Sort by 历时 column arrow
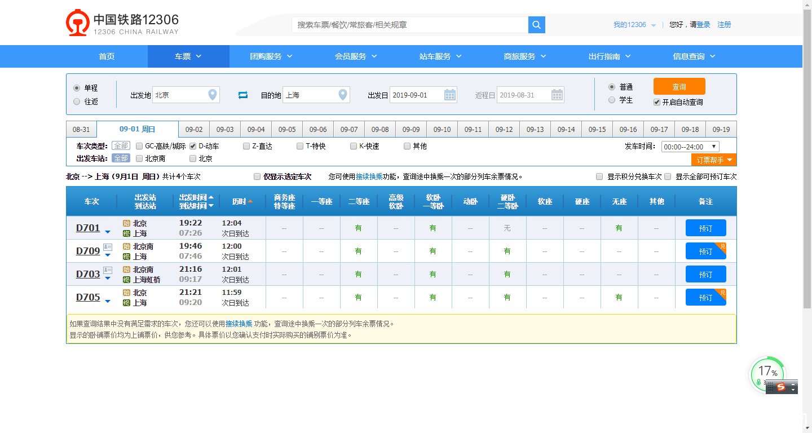The height and width of the screenshot is (433, 812). [x=250, y=201]
